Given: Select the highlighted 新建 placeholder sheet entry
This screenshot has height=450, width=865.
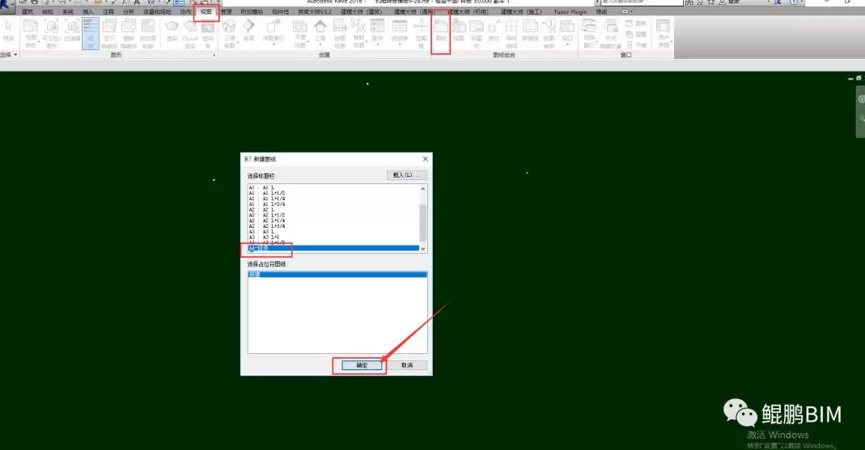Looking at the screenshot, I should [337, 275].
